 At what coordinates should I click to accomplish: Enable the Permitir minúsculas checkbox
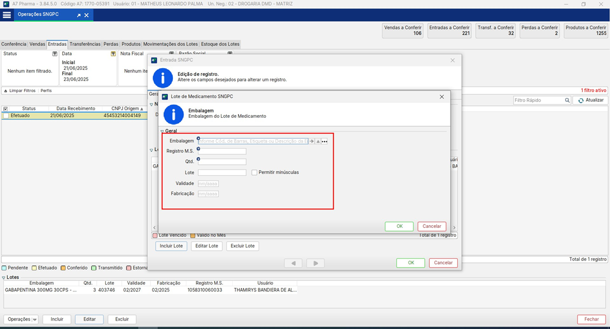point(254,173)
